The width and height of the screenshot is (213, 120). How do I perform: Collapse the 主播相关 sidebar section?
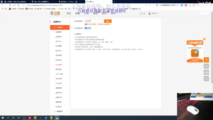tap(67, 27)
